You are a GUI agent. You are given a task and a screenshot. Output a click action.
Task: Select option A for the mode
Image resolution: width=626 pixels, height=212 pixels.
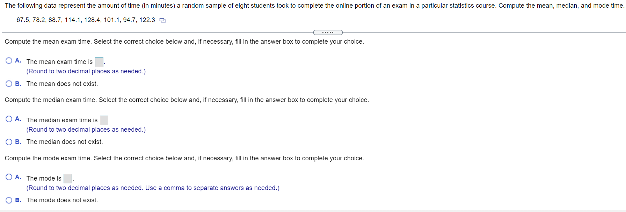9,177
